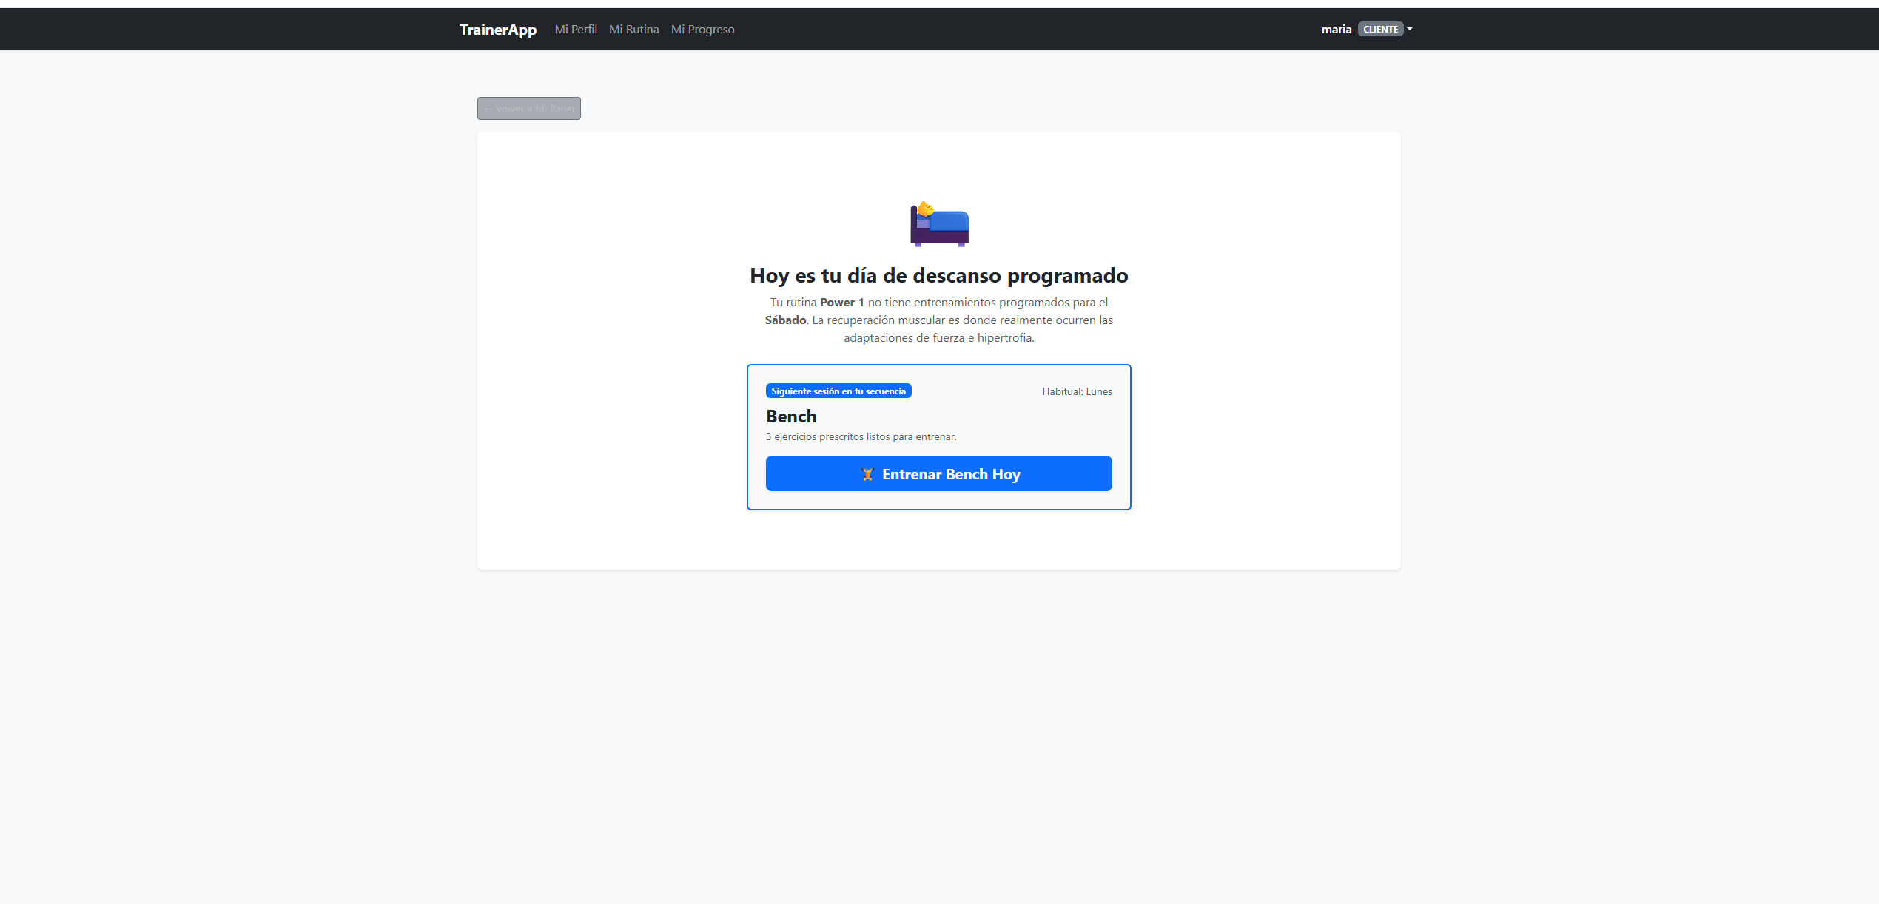1879x904 pixels.
Task: Click the Bench session title
Action: tap(791, 416)
